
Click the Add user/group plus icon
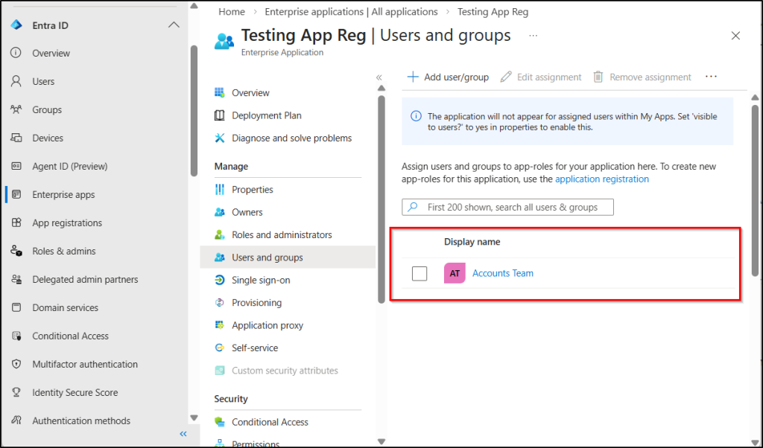(x=411, y=77)
